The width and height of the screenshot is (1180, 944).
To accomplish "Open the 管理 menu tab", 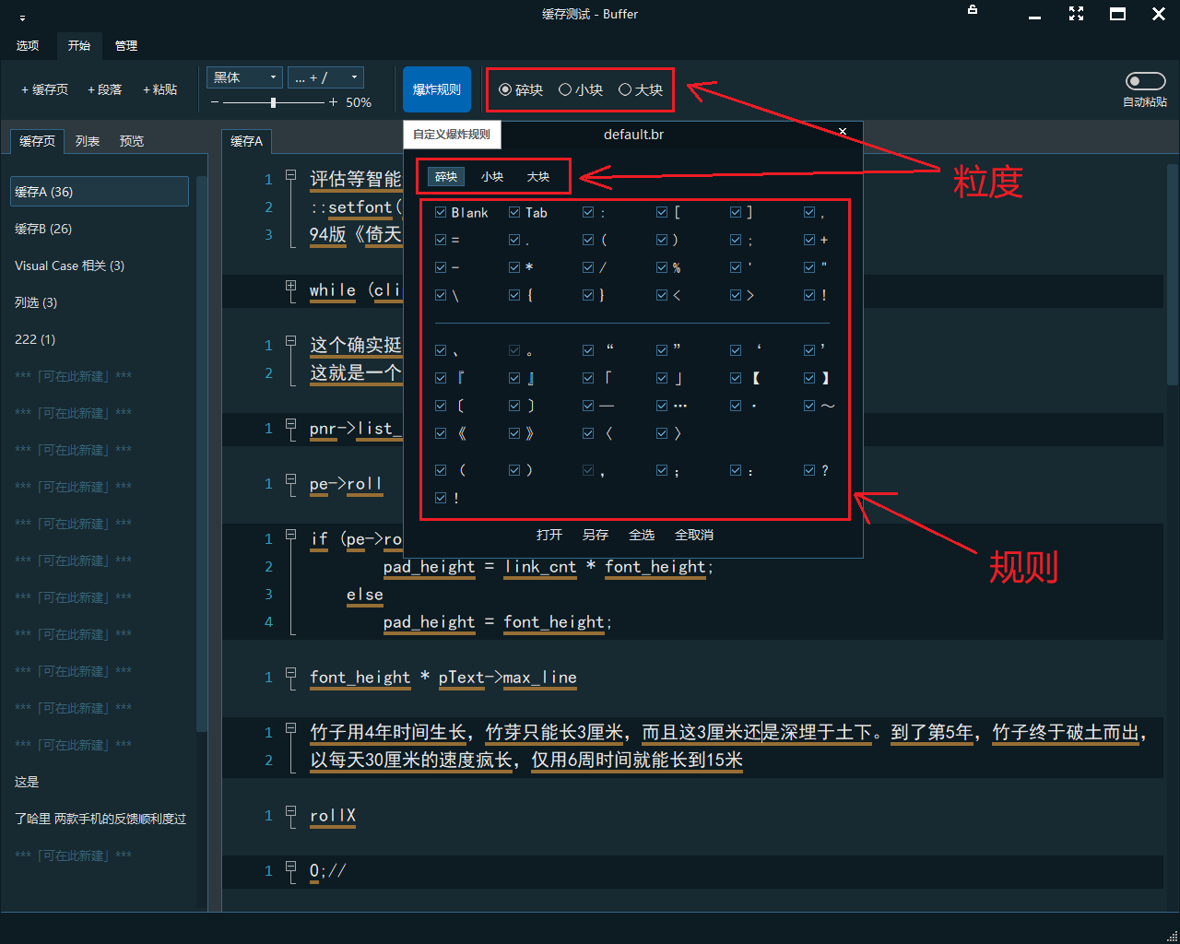I will pos(126,45).
